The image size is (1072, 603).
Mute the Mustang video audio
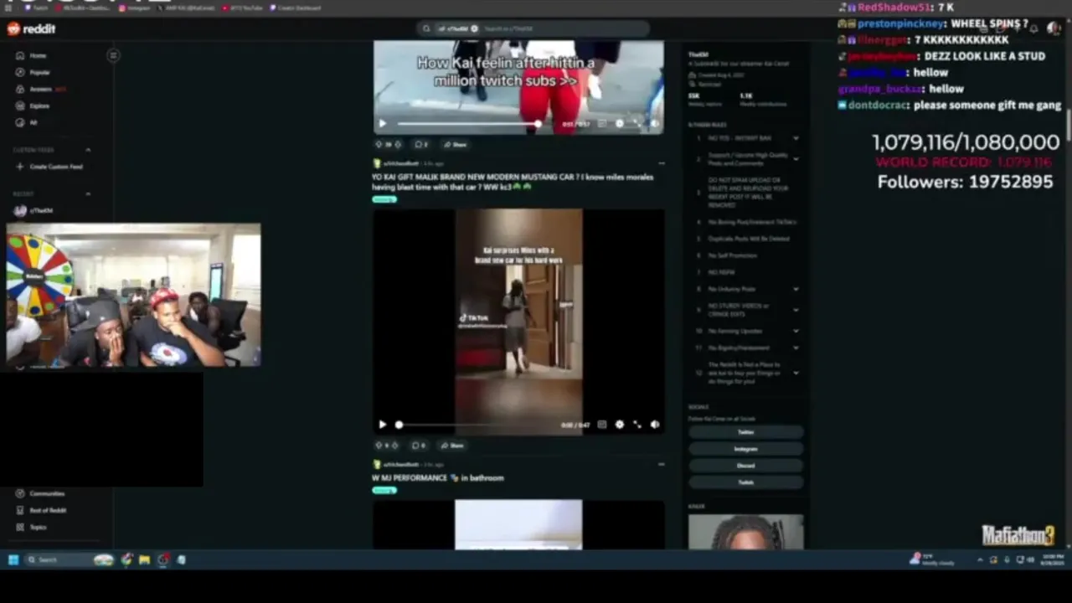[654, 425]
